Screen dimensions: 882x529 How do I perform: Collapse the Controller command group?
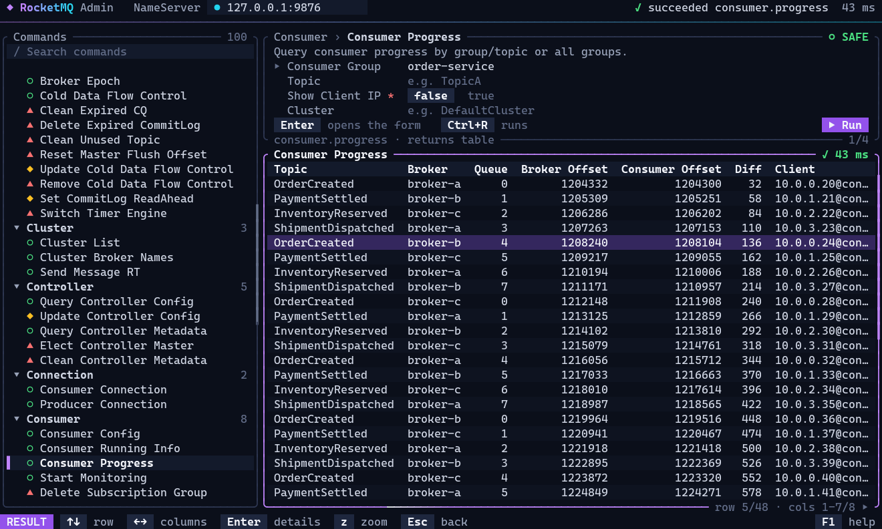(17, 287)
